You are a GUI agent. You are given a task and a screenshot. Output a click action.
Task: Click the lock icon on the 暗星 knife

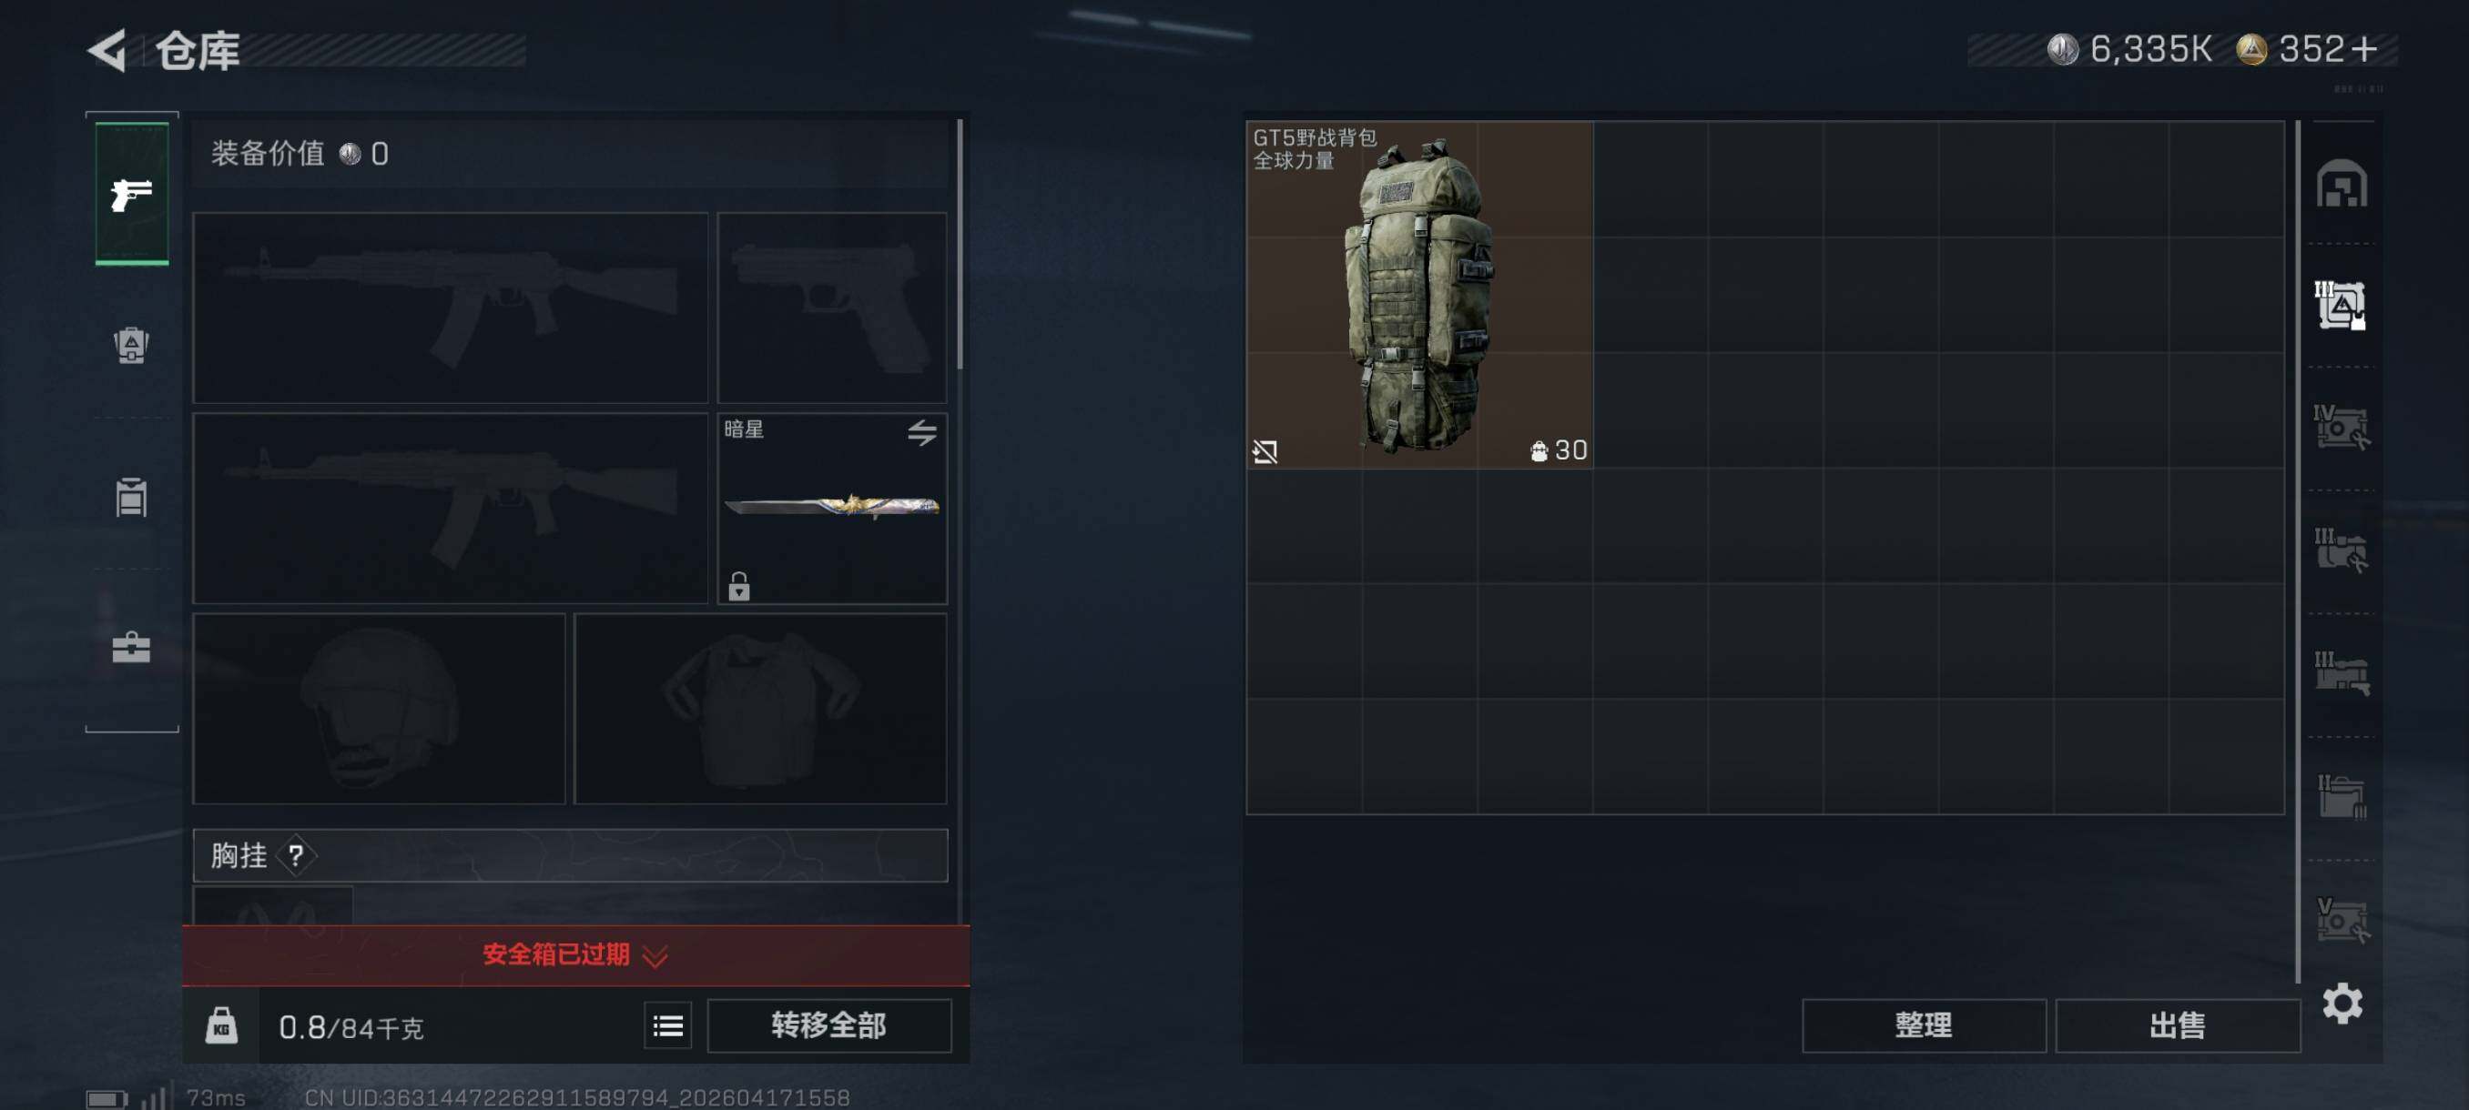[x=739, y=586]
